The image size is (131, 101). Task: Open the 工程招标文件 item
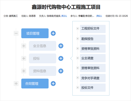93,29
